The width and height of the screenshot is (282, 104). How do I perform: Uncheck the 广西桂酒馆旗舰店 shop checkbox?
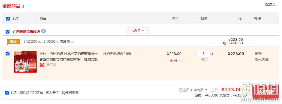(x=8, y=32)
